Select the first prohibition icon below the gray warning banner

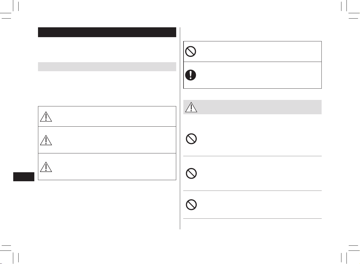click(191, 139)
